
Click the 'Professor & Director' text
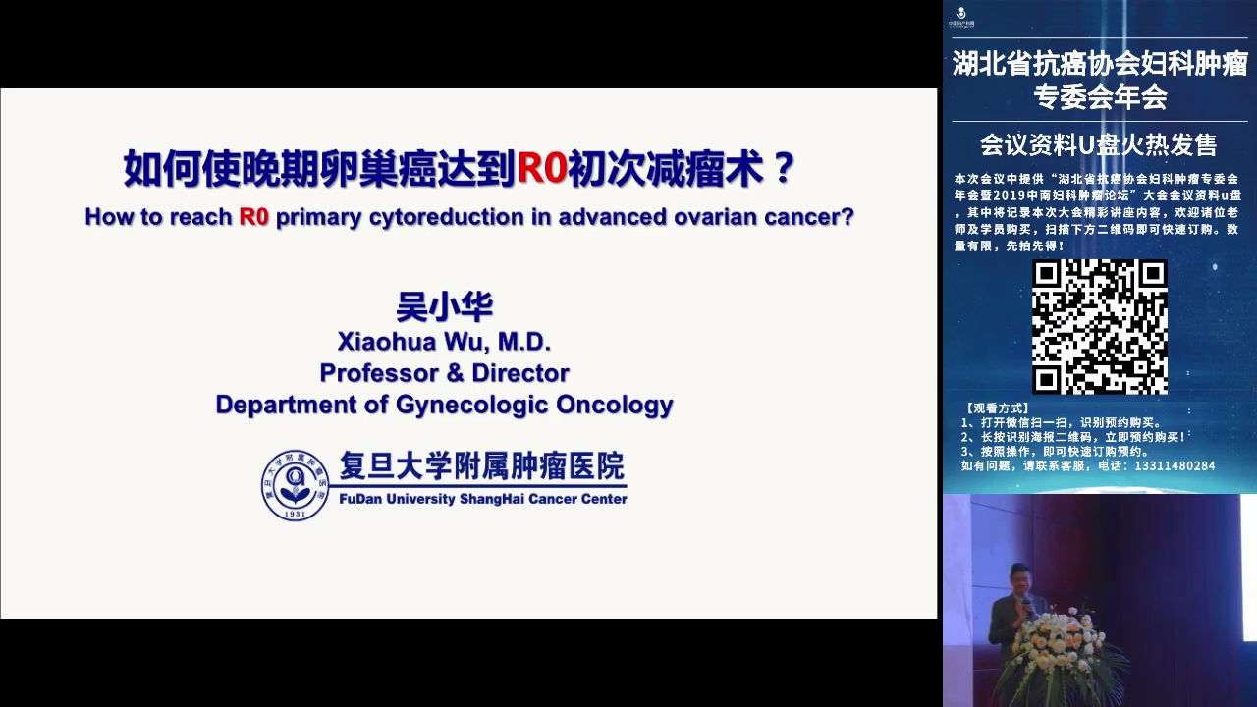pyautogui.click(x=444, y=373)
